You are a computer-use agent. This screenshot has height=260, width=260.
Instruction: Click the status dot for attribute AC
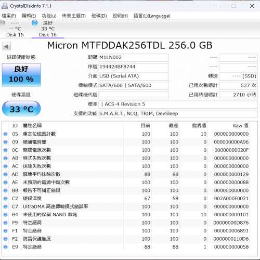coord(6,166)
